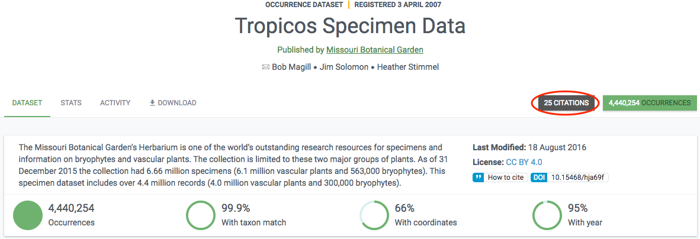Click the With year ring chart
700x239 pixels.
547,215
